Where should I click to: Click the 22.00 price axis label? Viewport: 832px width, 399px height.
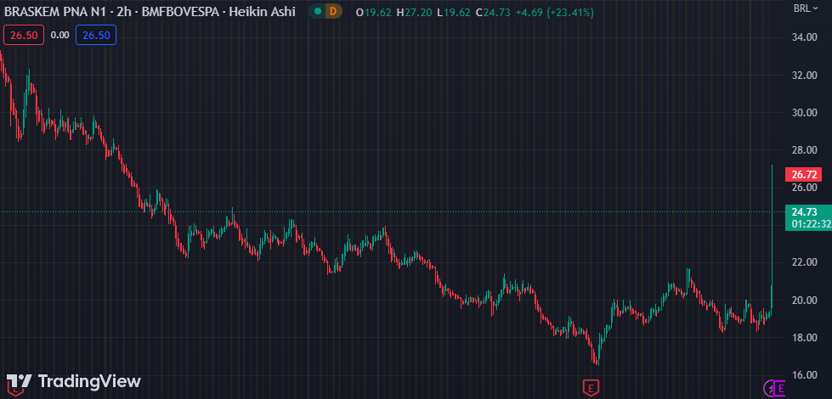point(803,262)
